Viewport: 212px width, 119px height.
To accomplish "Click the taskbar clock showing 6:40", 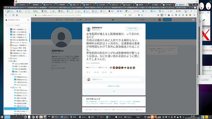I will coord(193,117).
